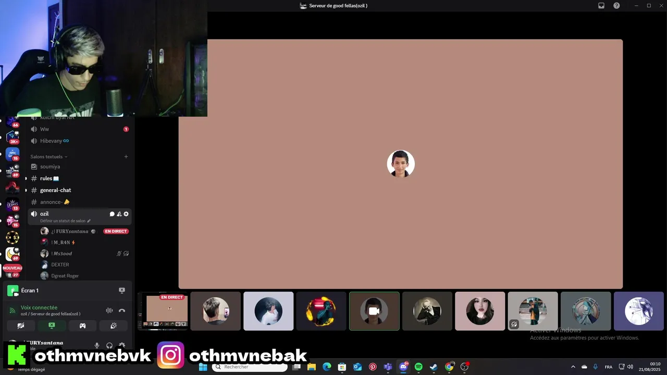Select the EN DIRECT stream thumbnail
This screenshot has height=375, width=667.
point(163,311)
